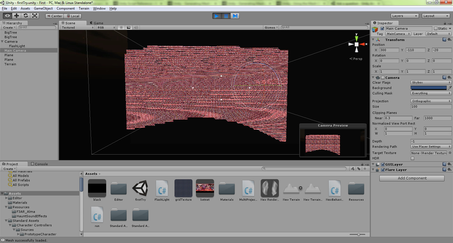This screenshot has height=243, width=453.
Task: Pick background color with eyedropper icon
Action: pyautogui.click(x=450, y=88)
